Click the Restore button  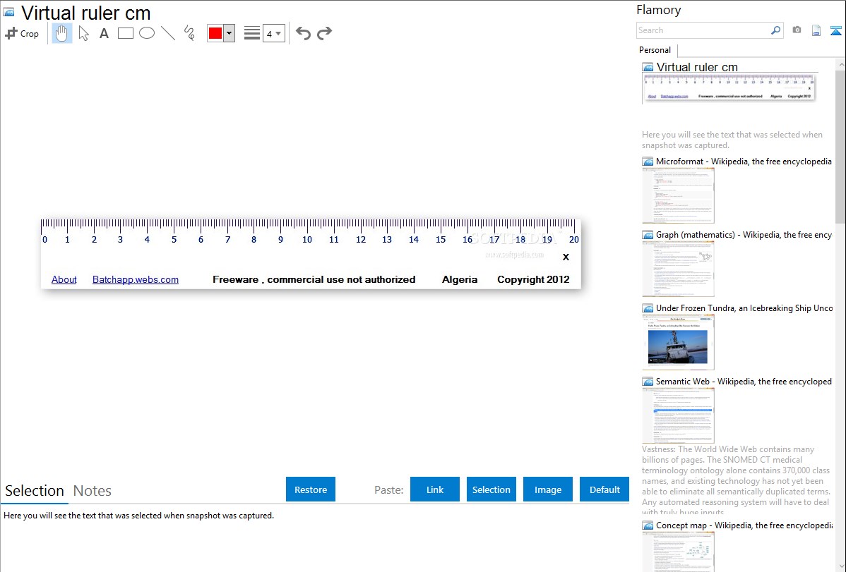(311, 489)
